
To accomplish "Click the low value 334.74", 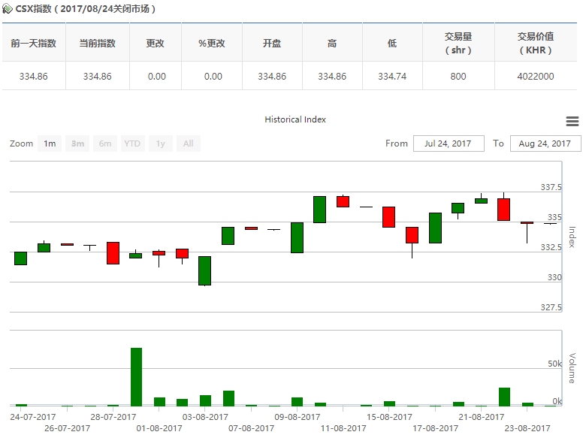I will 392,76.
